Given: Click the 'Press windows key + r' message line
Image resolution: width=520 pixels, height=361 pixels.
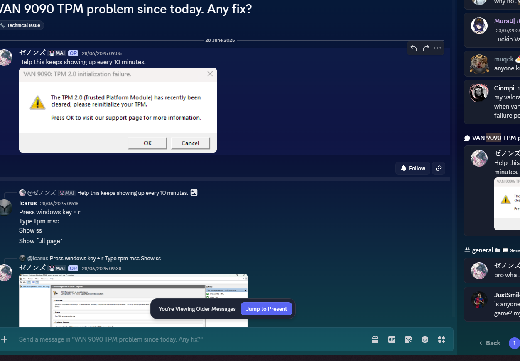Looking at the screenshot, I should coord(50,212).
